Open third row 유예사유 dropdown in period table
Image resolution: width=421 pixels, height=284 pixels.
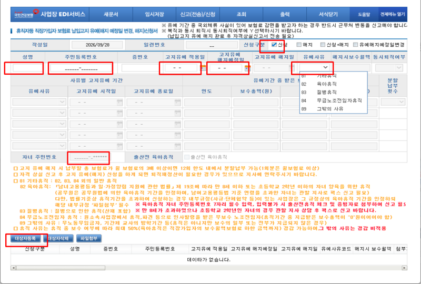[39, 124]
